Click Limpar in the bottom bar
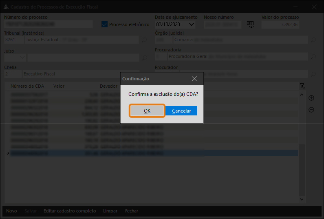 [x=110, y=211]
